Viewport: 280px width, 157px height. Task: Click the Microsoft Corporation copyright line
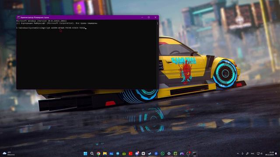(x=57, y=23)
